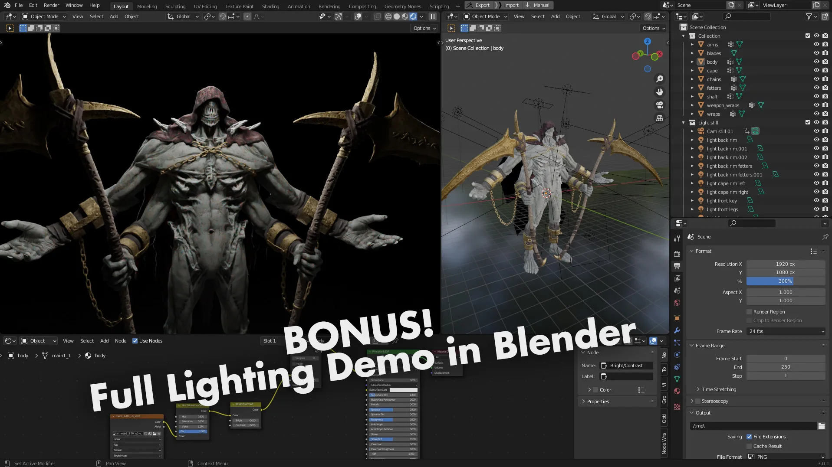Activate Proportional Editing in the 3D viewport
The height and width of the screenshot is (467, 832).
tap(247, 16)
